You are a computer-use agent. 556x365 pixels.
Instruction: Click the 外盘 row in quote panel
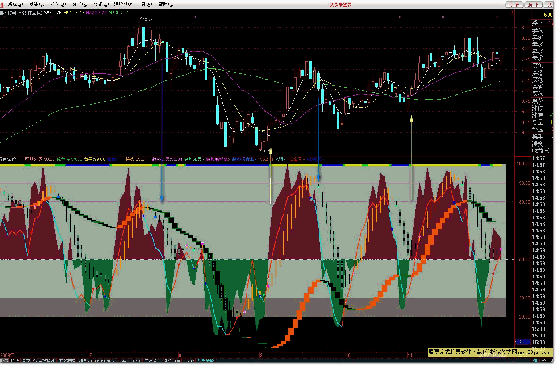pyautogui.click(x=542, y=129)
